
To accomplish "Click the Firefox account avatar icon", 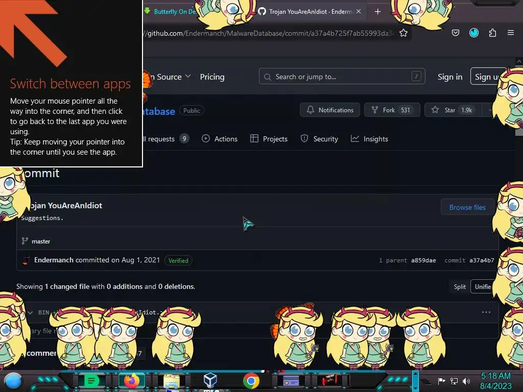I will coord(474,33).
